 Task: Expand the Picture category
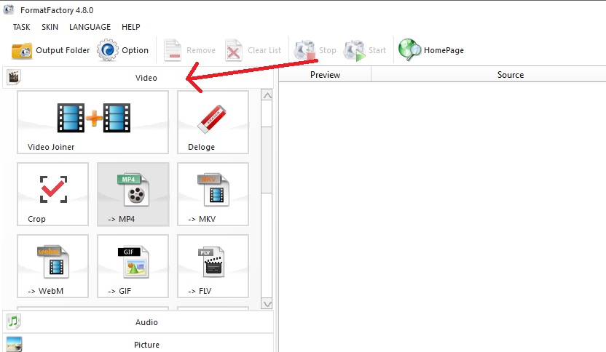(138, 343)
